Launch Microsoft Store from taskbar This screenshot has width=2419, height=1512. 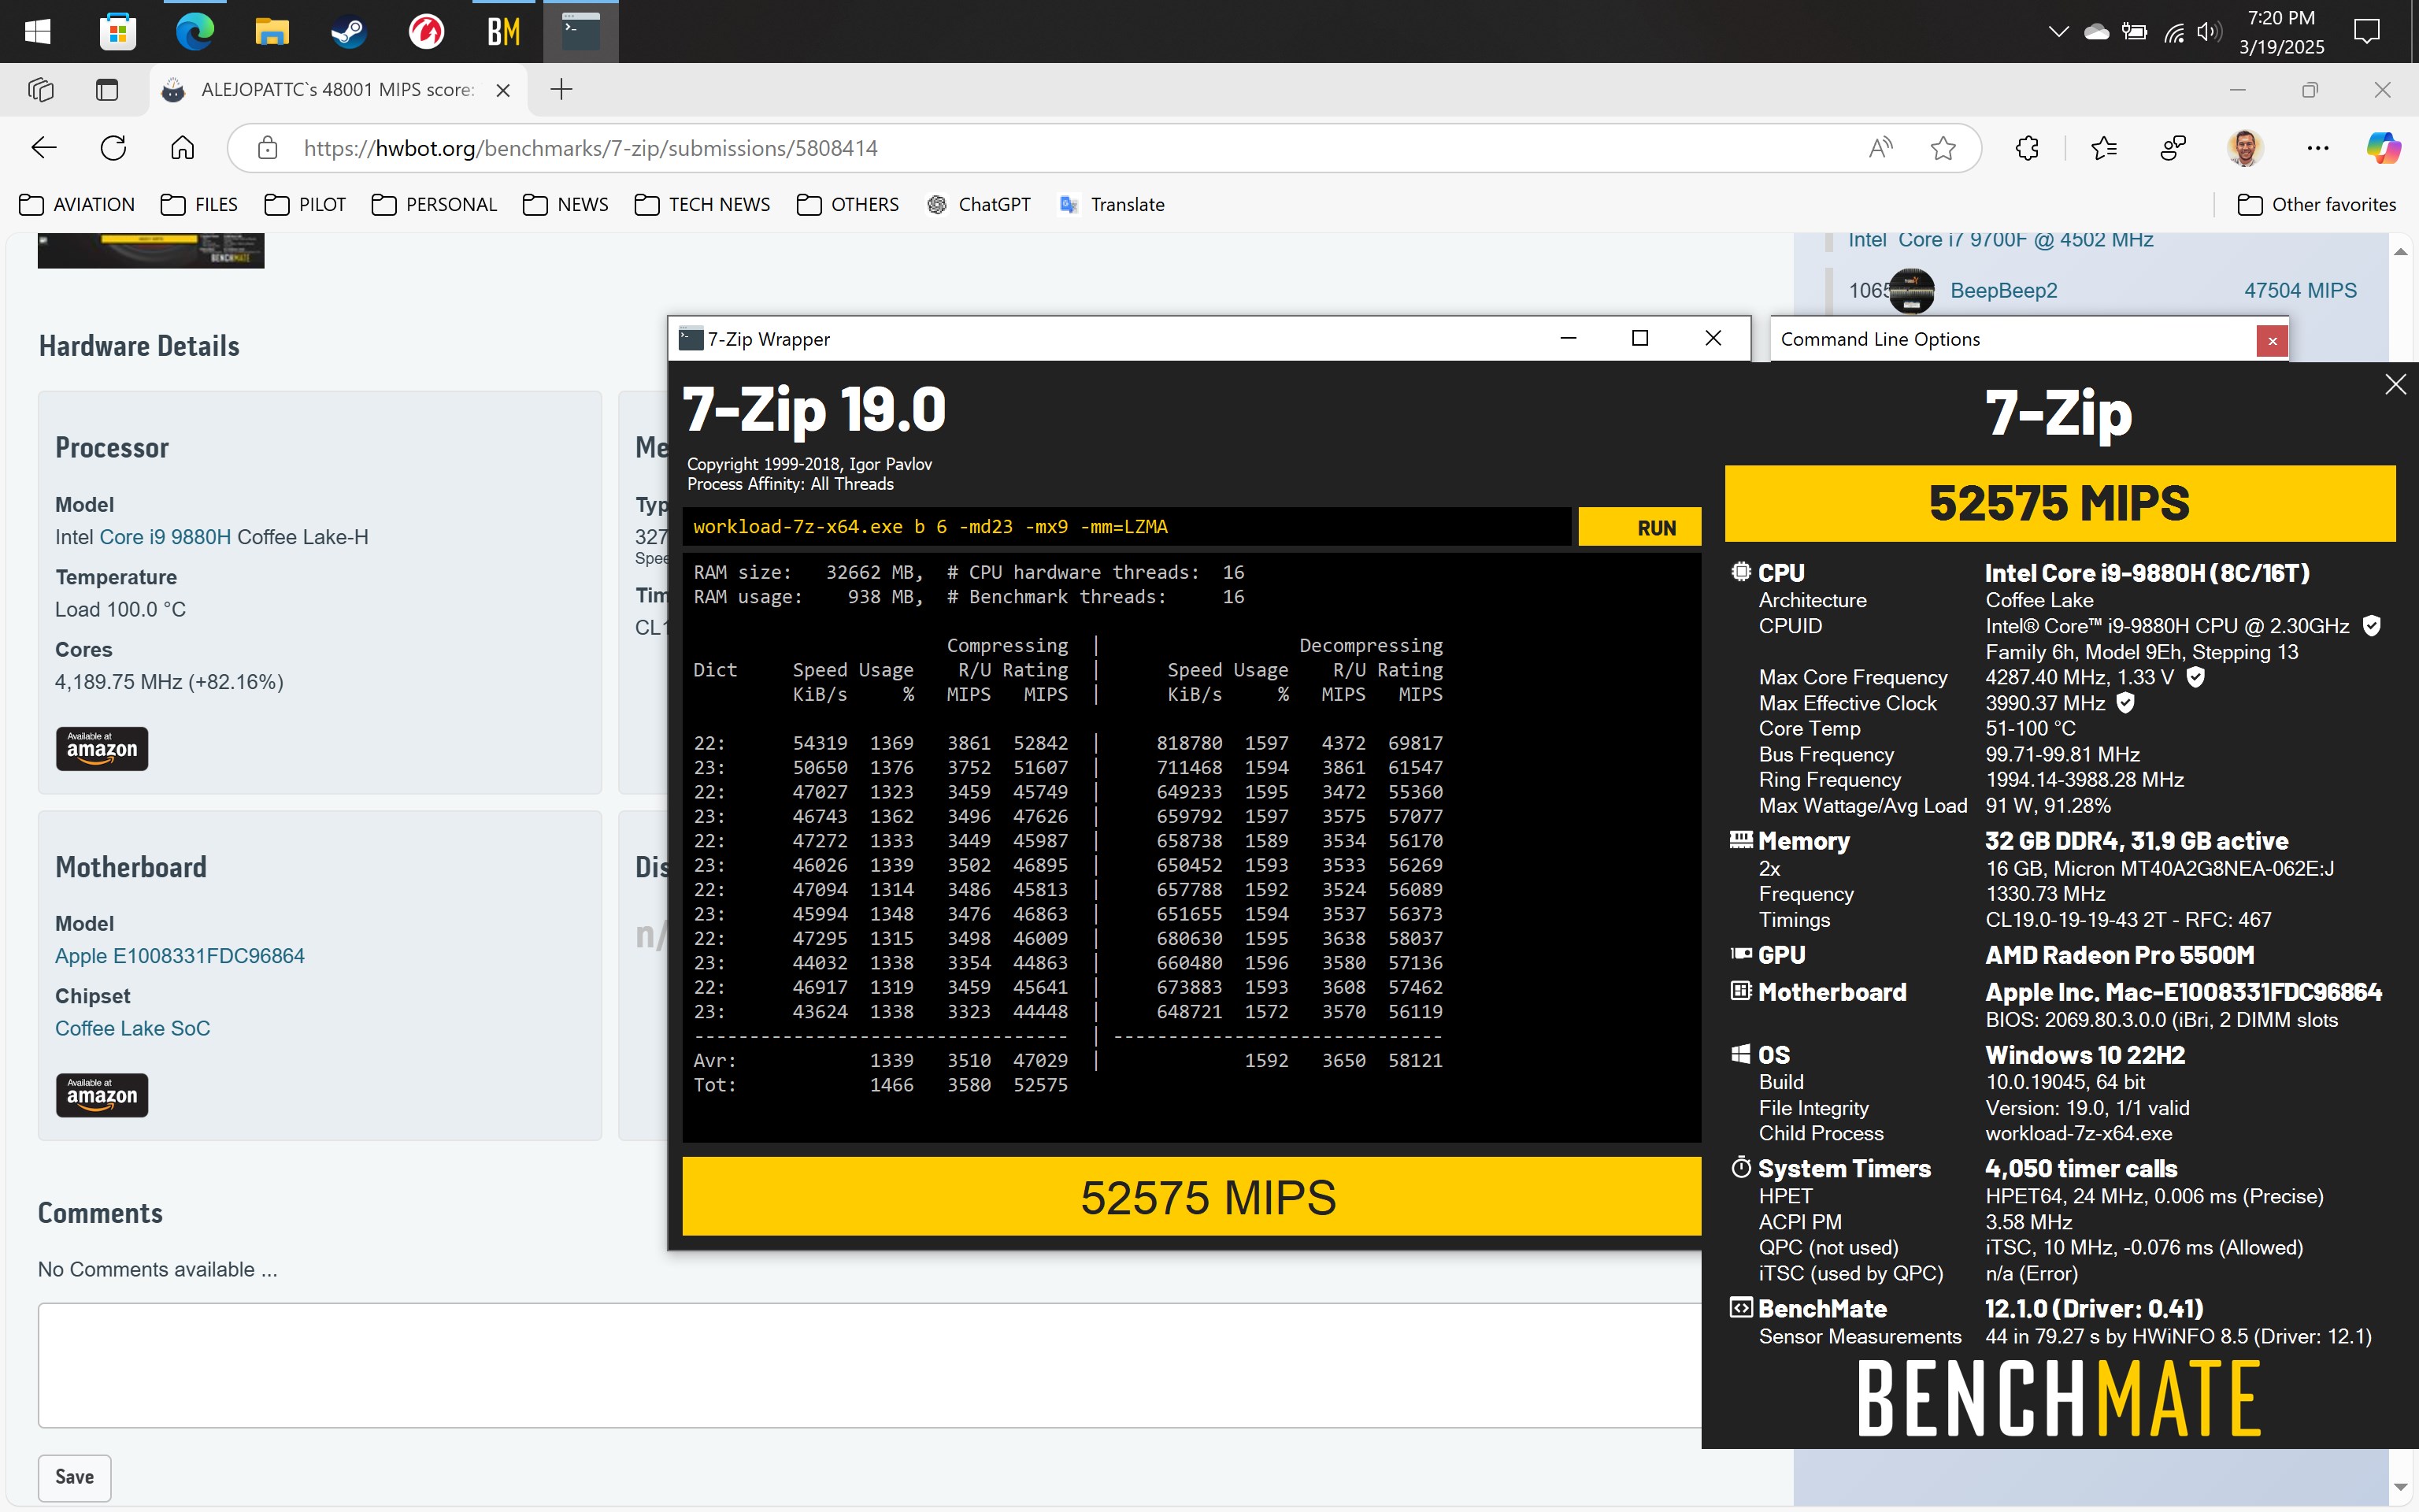point(117,31)
